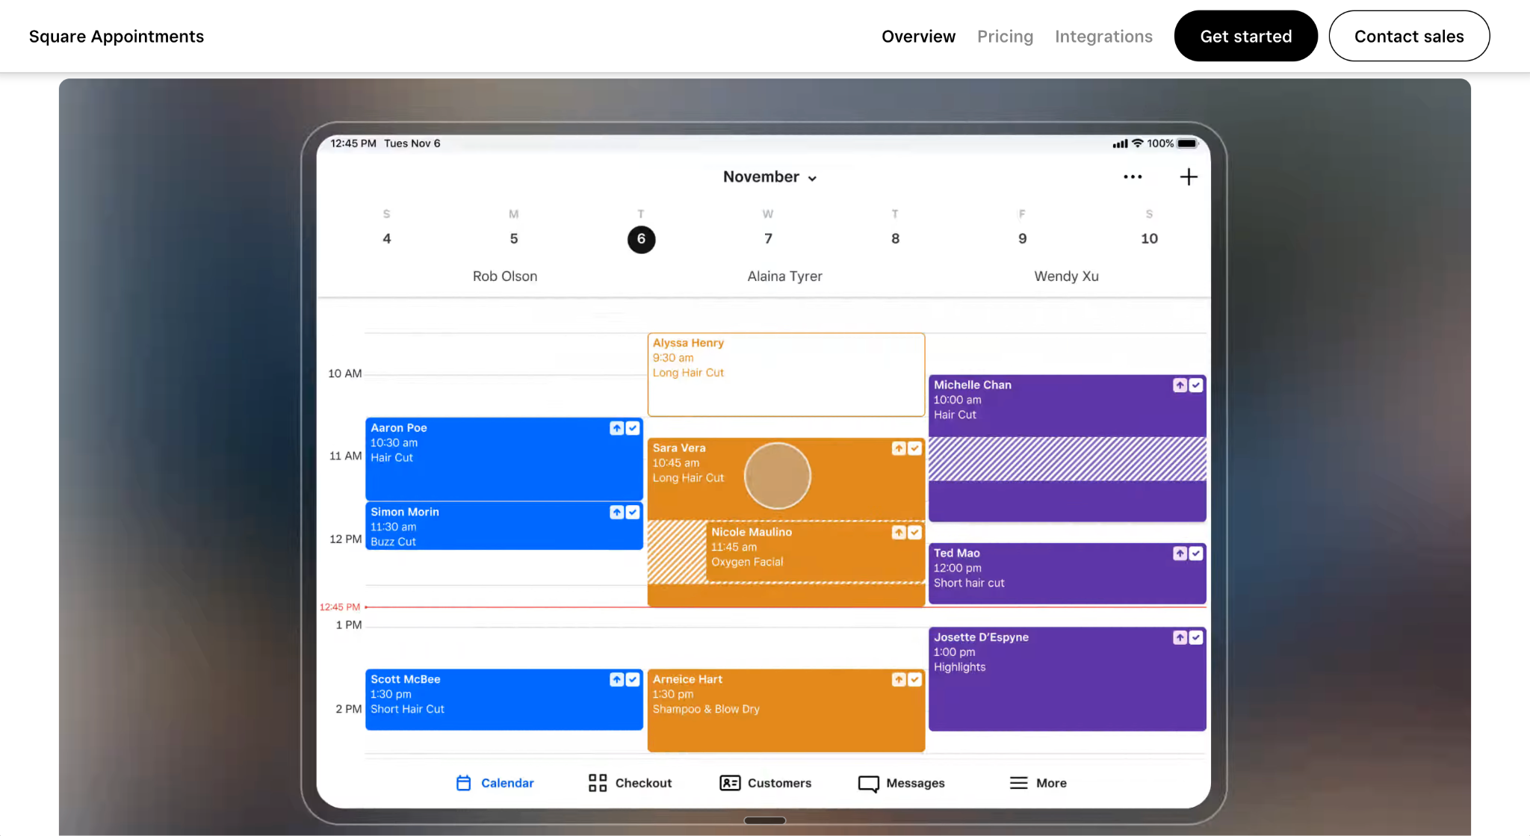The height and width of the screenshot is (836, 1530).
Task: Click upload arrow icon on Simon Morin appointment
Action: [616, 513]
